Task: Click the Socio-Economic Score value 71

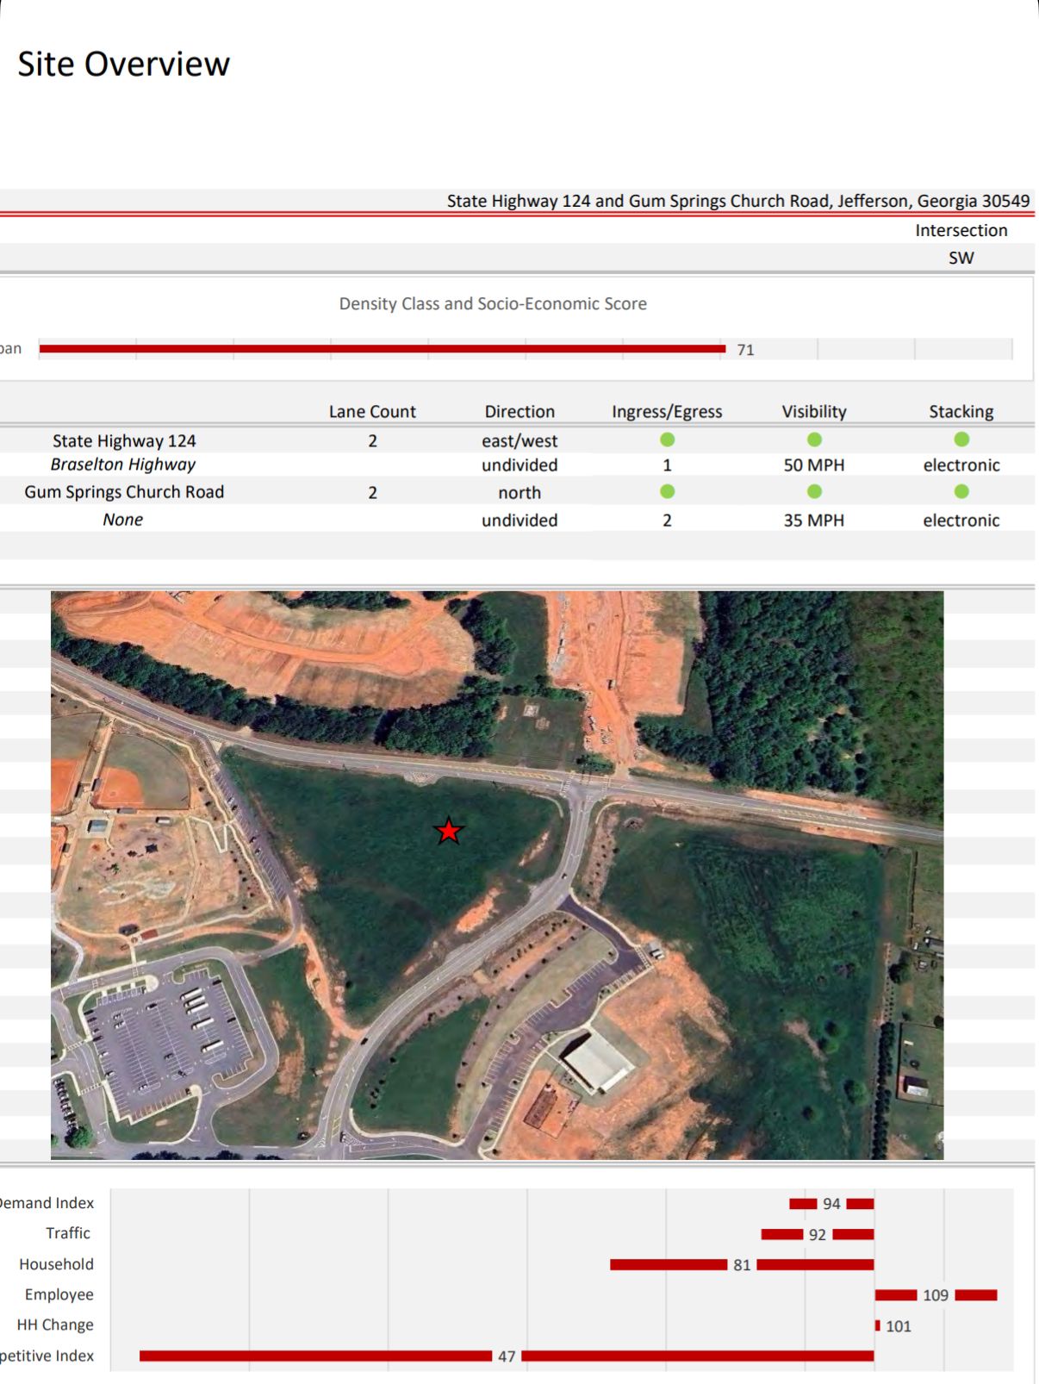Action: click(745, 350)
